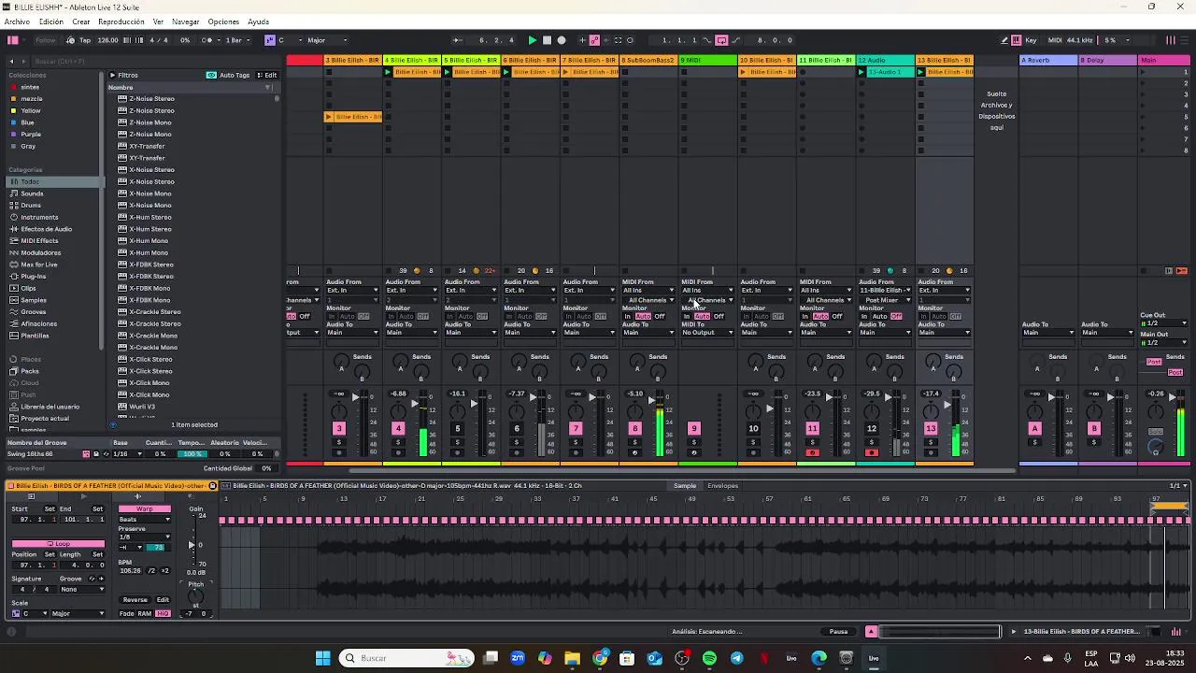1196x673 pixels.
Task: Click the Reverse button
Action: point(135,600)
